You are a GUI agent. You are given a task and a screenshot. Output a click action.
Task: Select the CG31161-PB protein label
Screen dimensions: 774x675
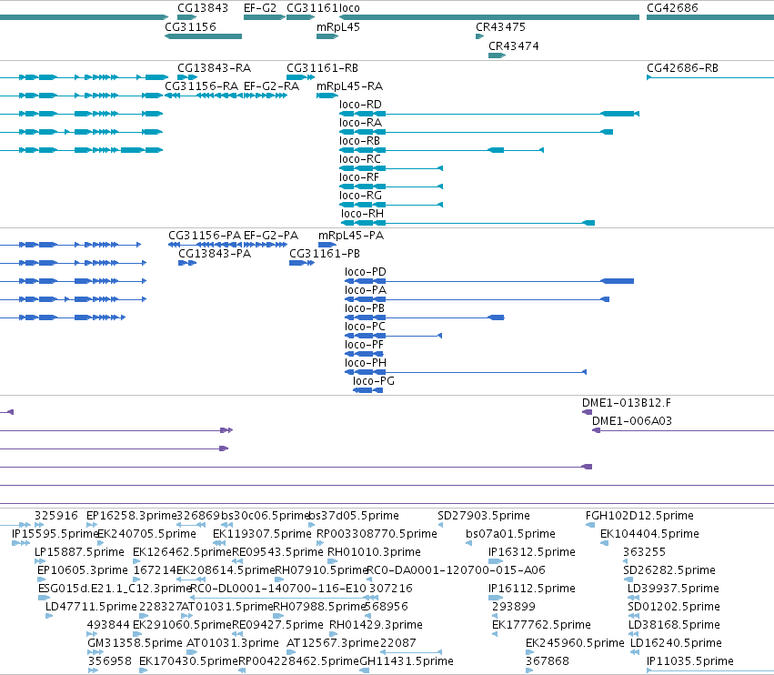point(325,253)
